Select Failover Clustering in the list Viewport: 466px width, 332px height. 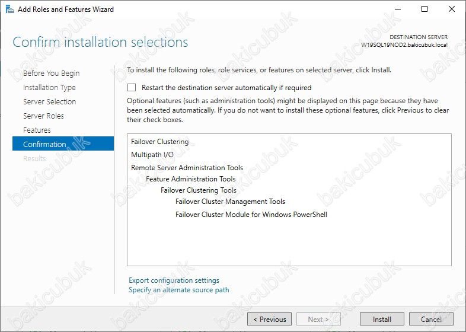click(x=159, y=142)
